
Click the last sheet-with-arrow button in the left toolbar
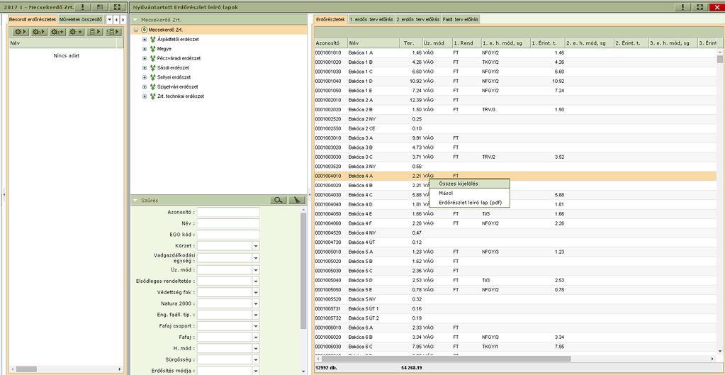(x=113, y=31)
